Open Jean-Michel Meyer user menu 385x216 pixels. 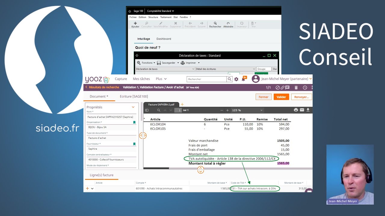pos(287,79)
